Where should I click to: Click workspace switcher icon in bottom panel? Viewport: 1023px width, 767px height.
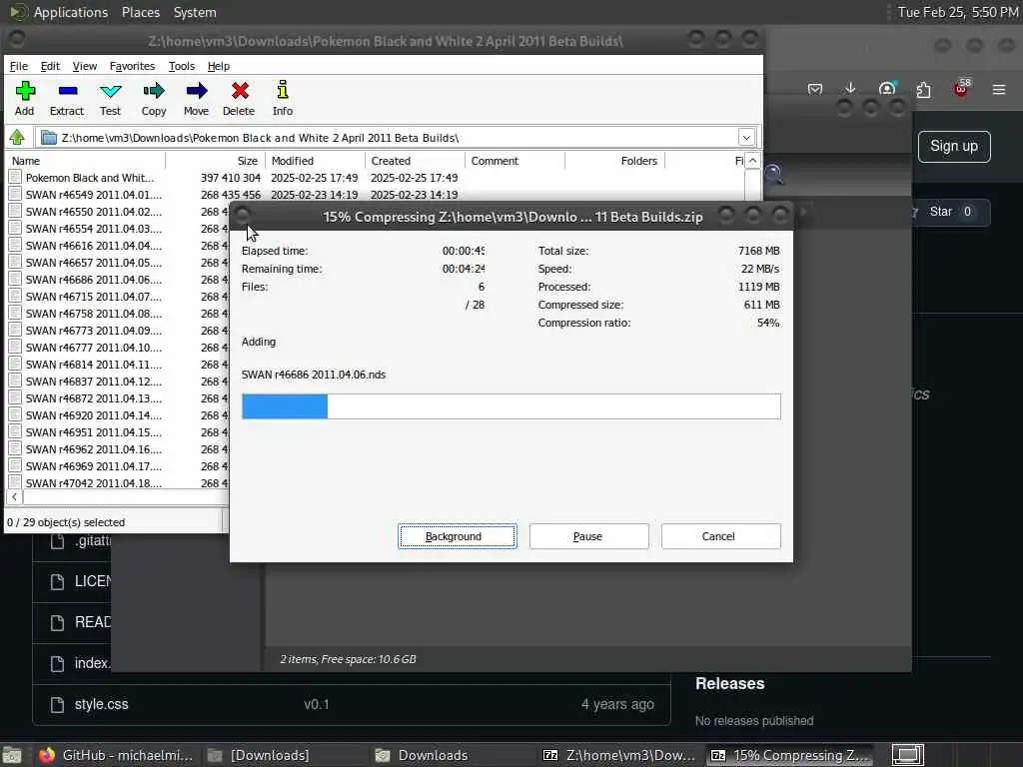[907, 755]
